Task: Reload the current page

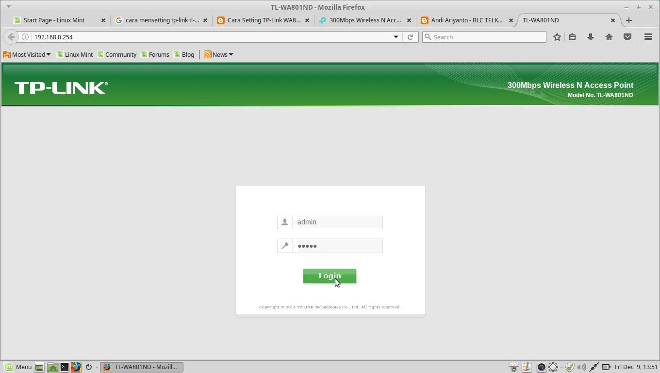Action: coord(411,37)
